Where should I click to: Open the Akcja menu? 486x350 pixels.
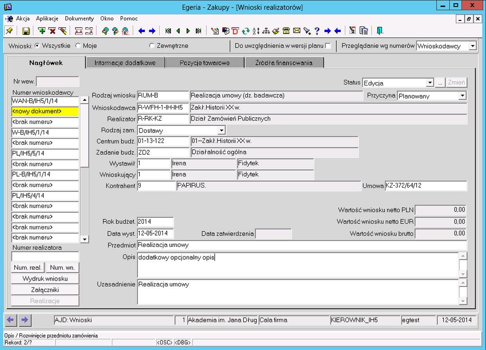tap(23, 19)
